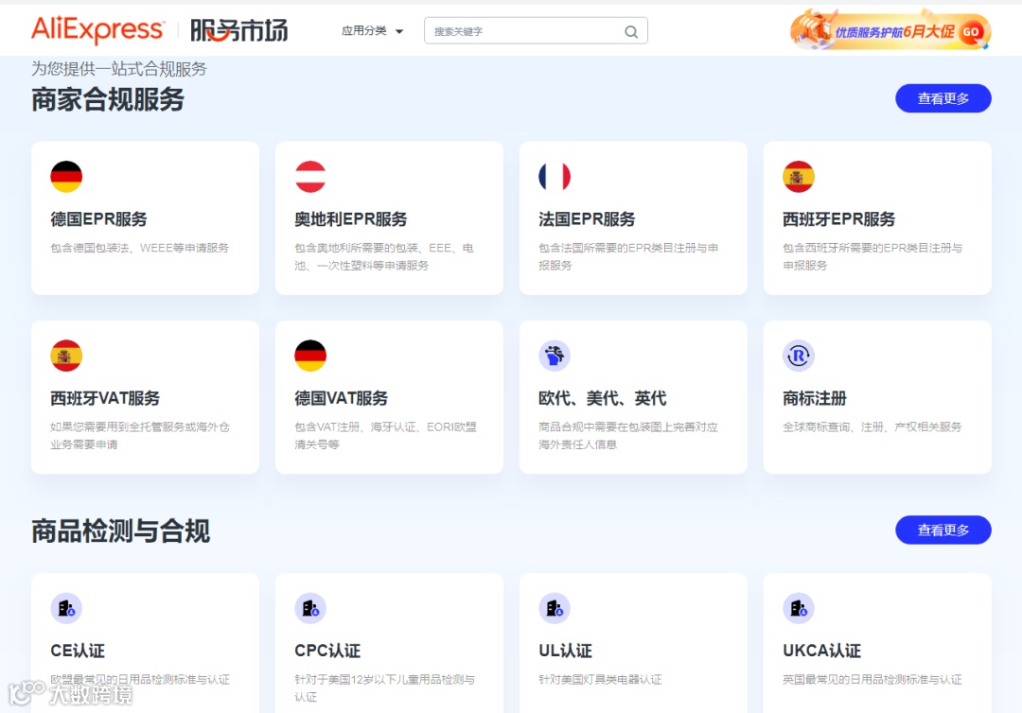The height and width of the screenshot is (713, 1022).
Task: Click the R trademark icon on 商标注册
Action: pyautogui.click(x=799, y=356)
